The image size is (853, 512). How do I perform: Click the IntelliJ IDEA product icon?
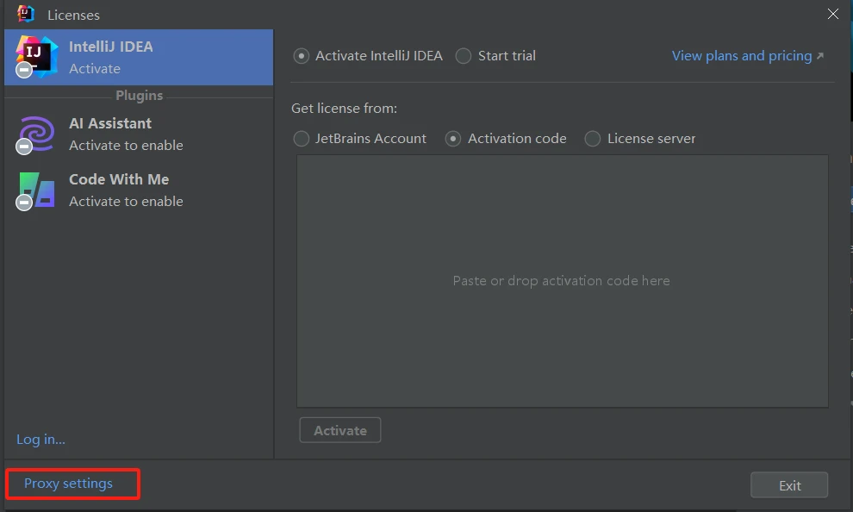point(37,55)
